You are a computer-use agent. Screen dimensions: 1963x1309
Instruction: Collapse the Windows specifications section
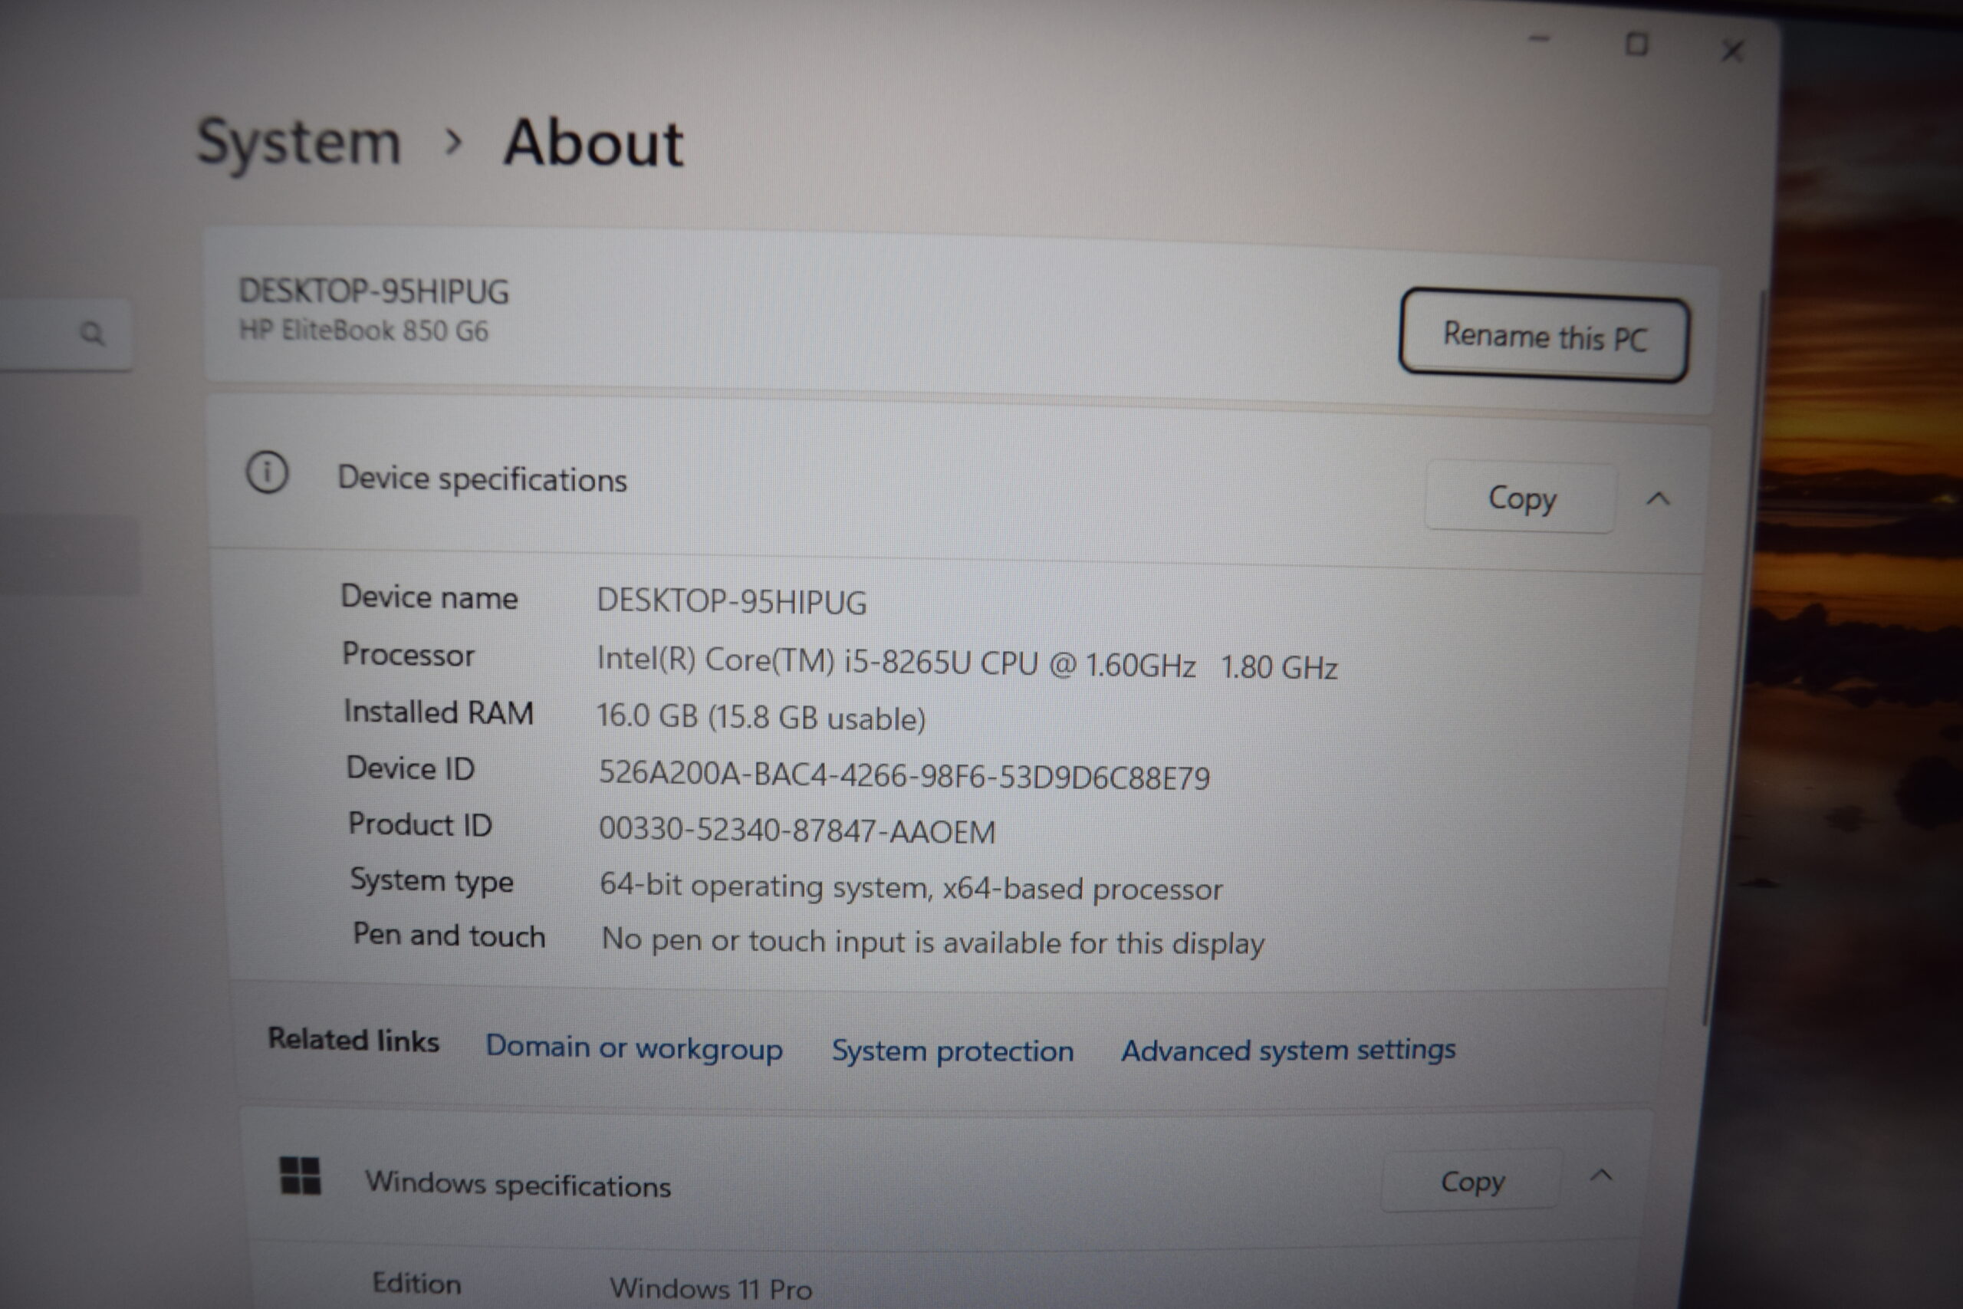pyautogui.click(x=1601, y=1176)
